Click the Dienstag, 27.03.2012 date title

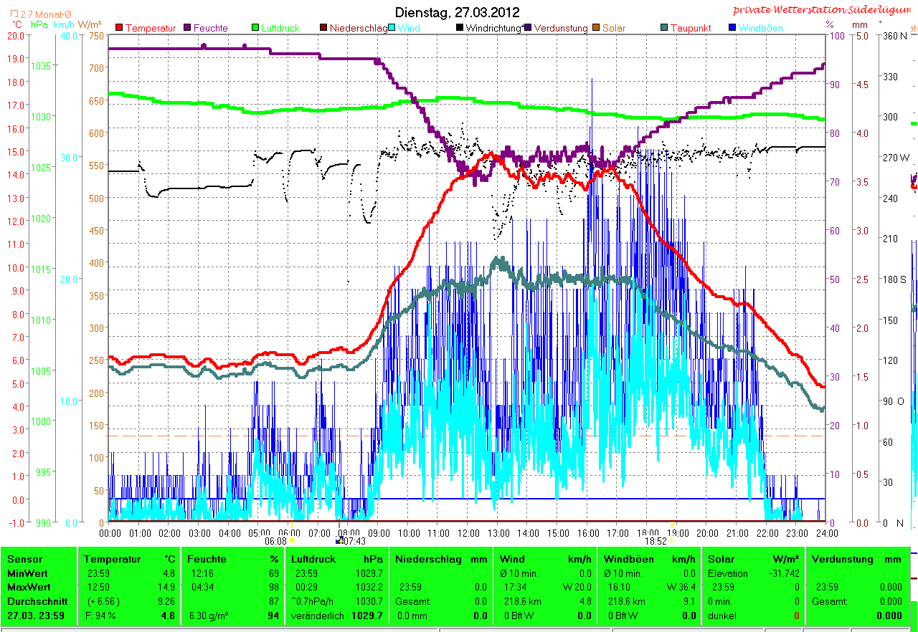coord(458,12)
